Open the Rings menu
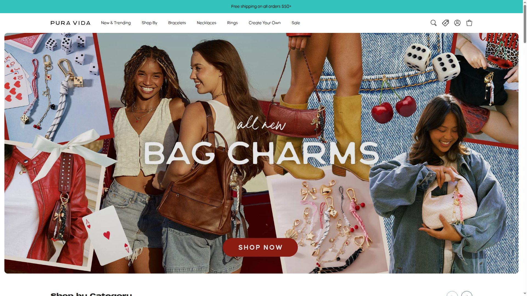The image size is (527, 296). point(232,23)
